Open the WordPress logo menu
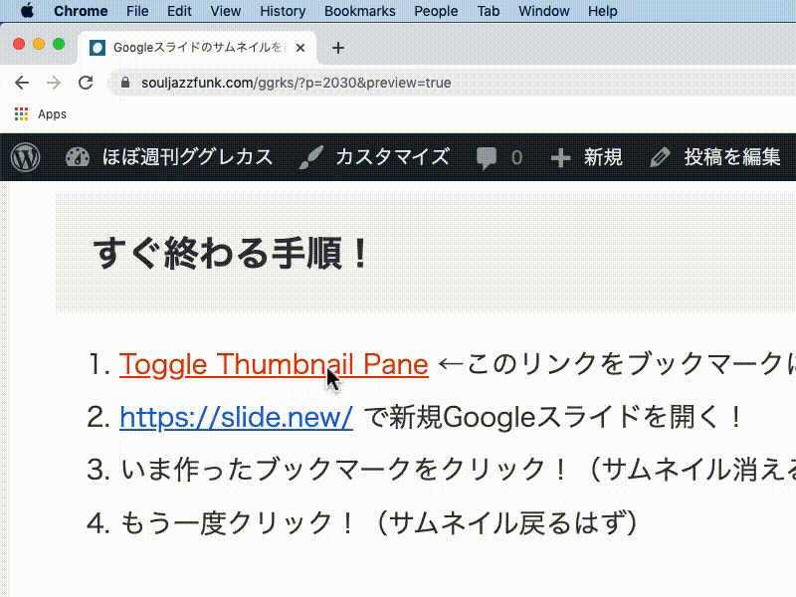The height and width of the screenshot is (597, 796). pos(25,156)
